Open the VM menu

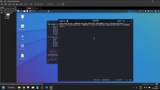click(x=13, y=4)
